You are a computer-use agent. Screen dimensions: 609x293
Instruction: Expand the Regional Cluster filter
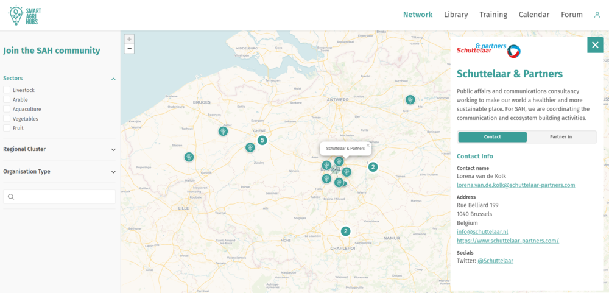tap(113, 150)
